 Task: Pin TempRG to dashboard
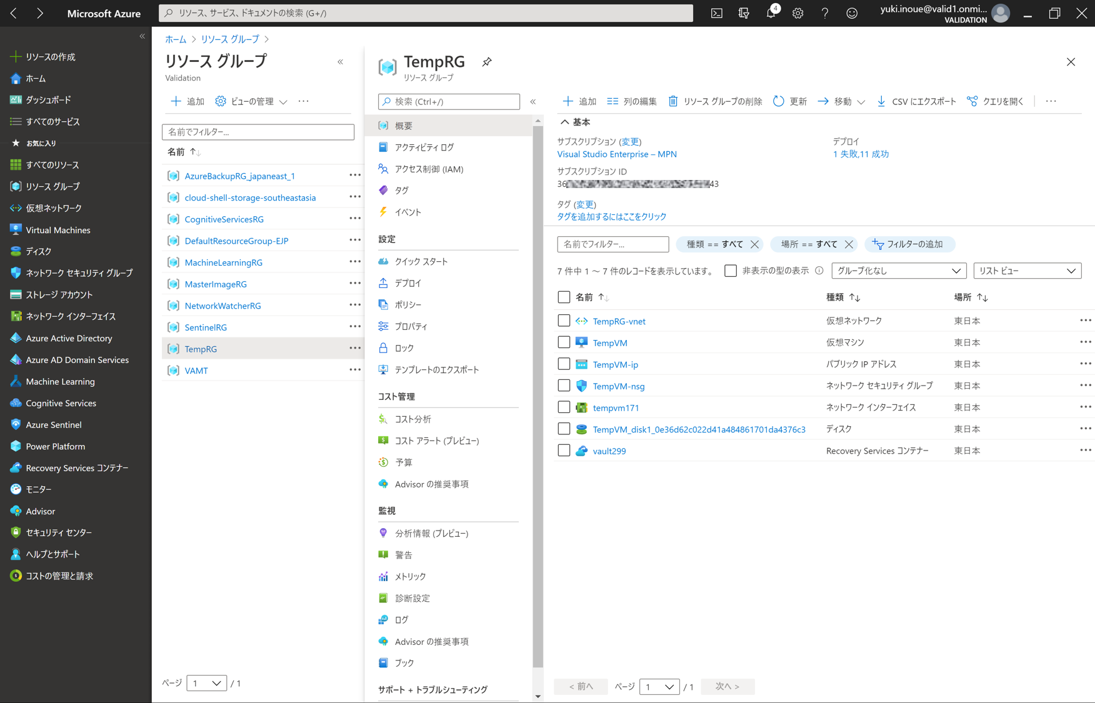click(487, 62)
